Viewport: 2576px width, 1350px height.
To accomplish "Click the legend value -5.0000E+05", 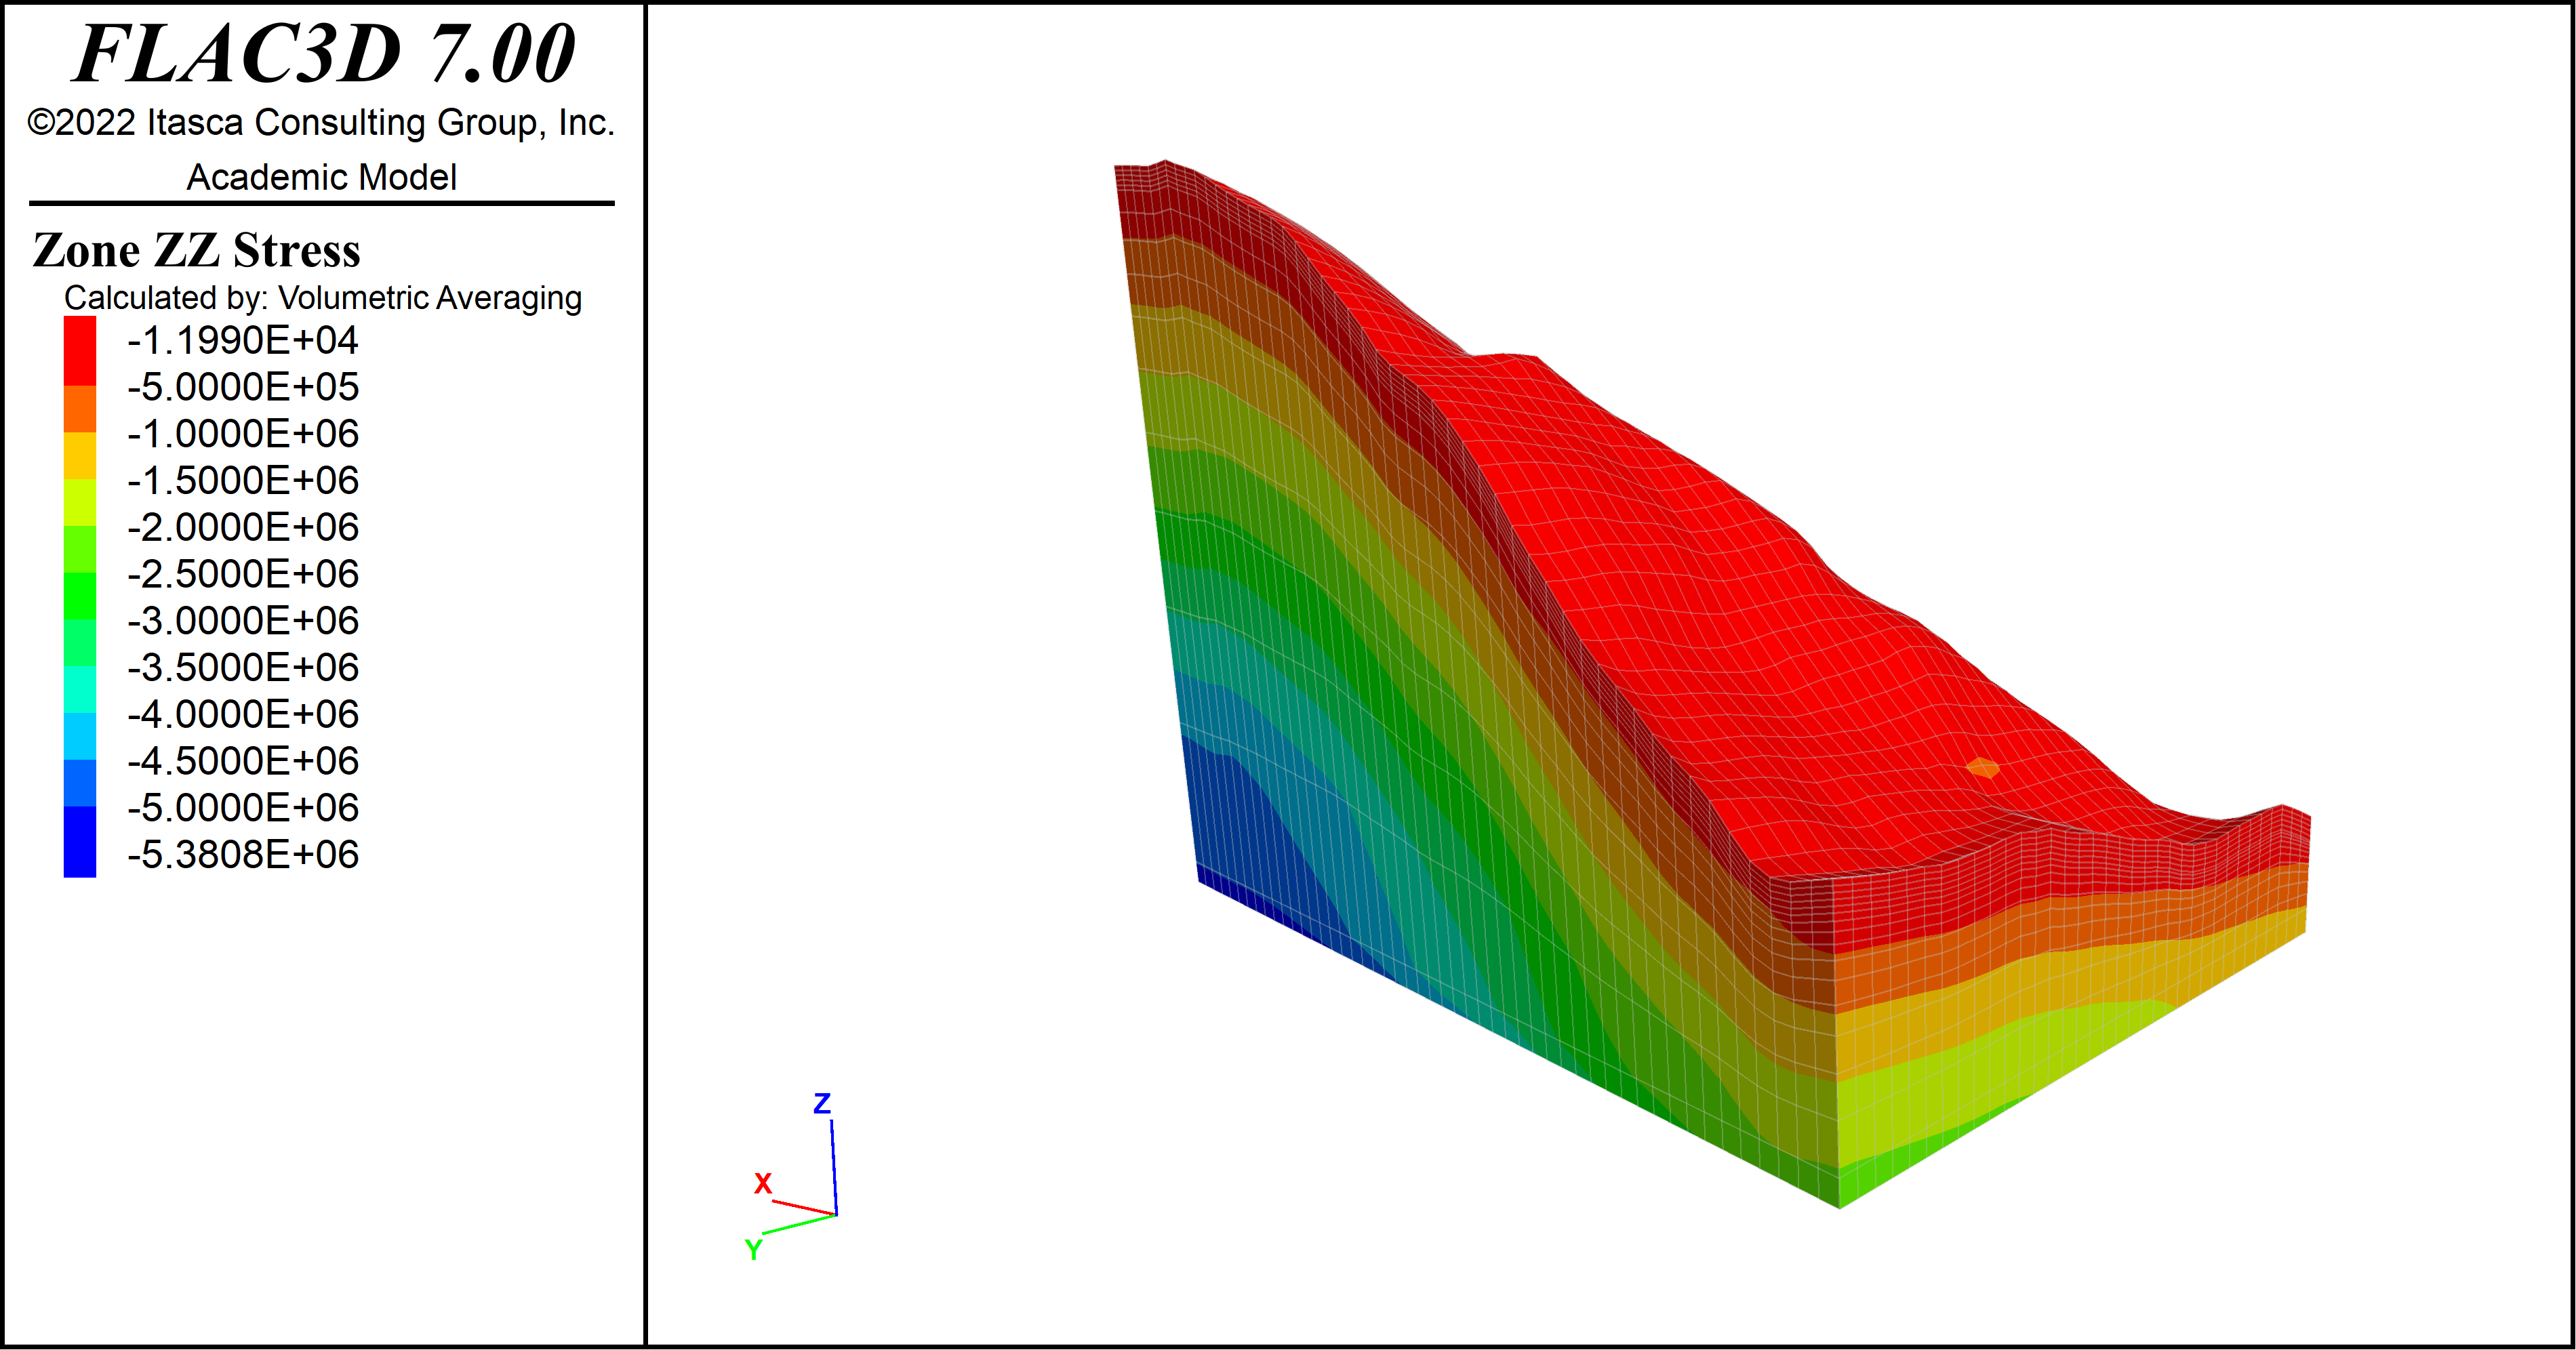I will click(243, 387).
